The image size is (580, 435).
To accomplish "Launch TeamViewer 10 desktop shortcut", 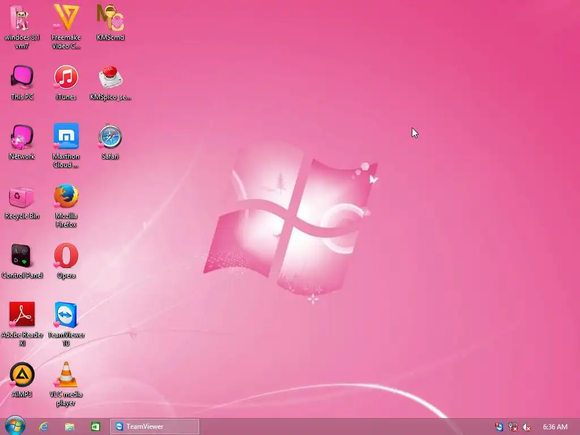I will [x=66, y=325].
